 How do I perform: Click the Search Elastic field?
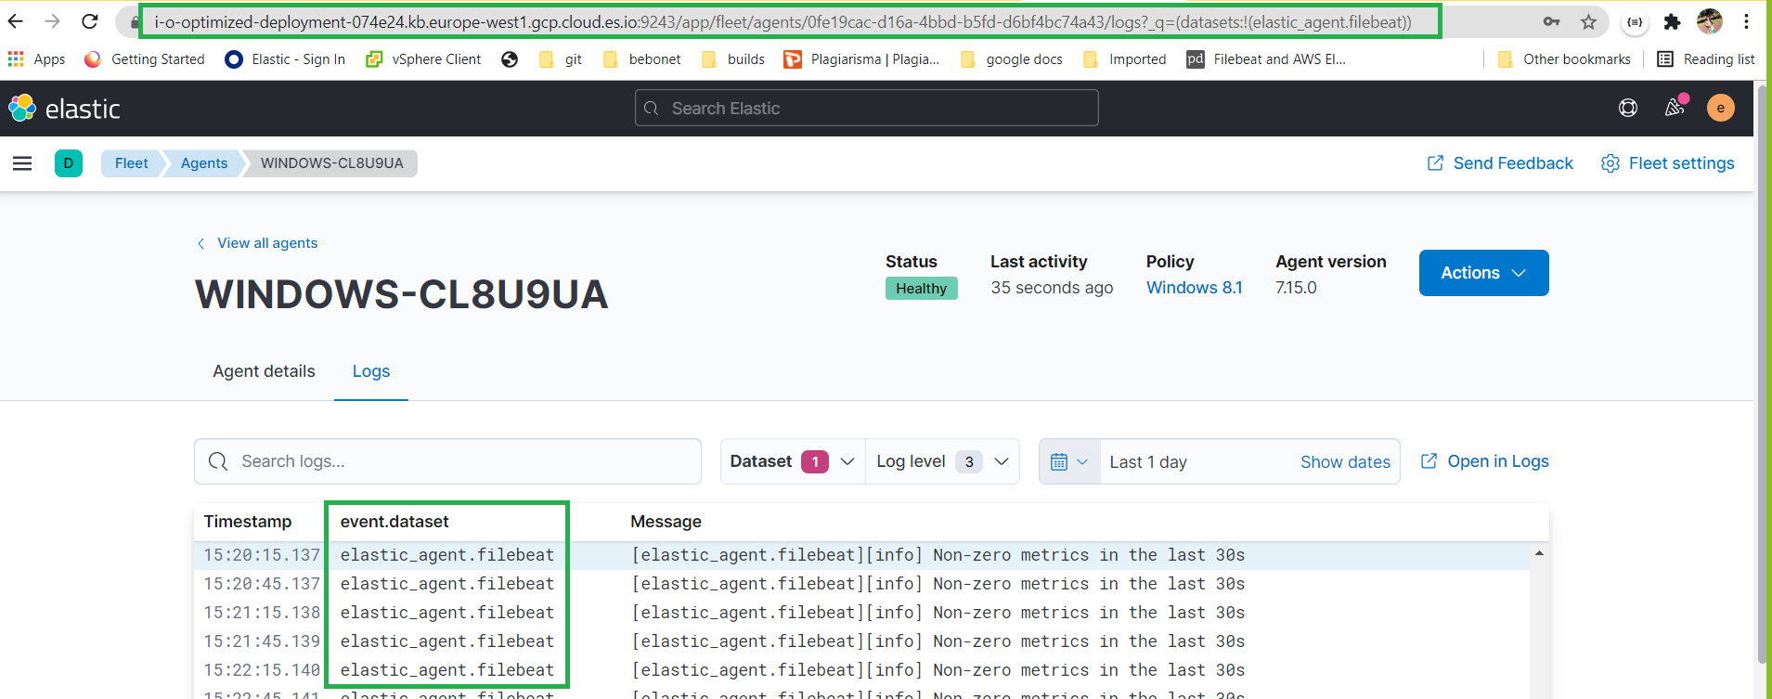click(x=867, y=108)
